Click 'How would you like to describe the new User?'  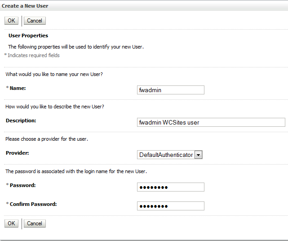pyautogui.click(x=55, y=107)
